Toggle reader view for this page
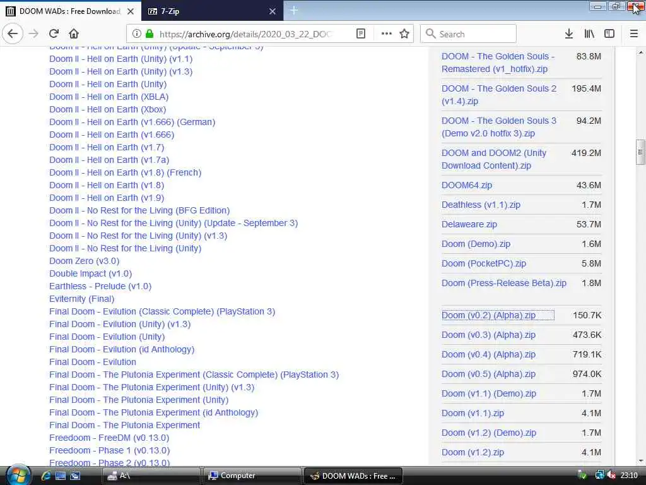 360,34
